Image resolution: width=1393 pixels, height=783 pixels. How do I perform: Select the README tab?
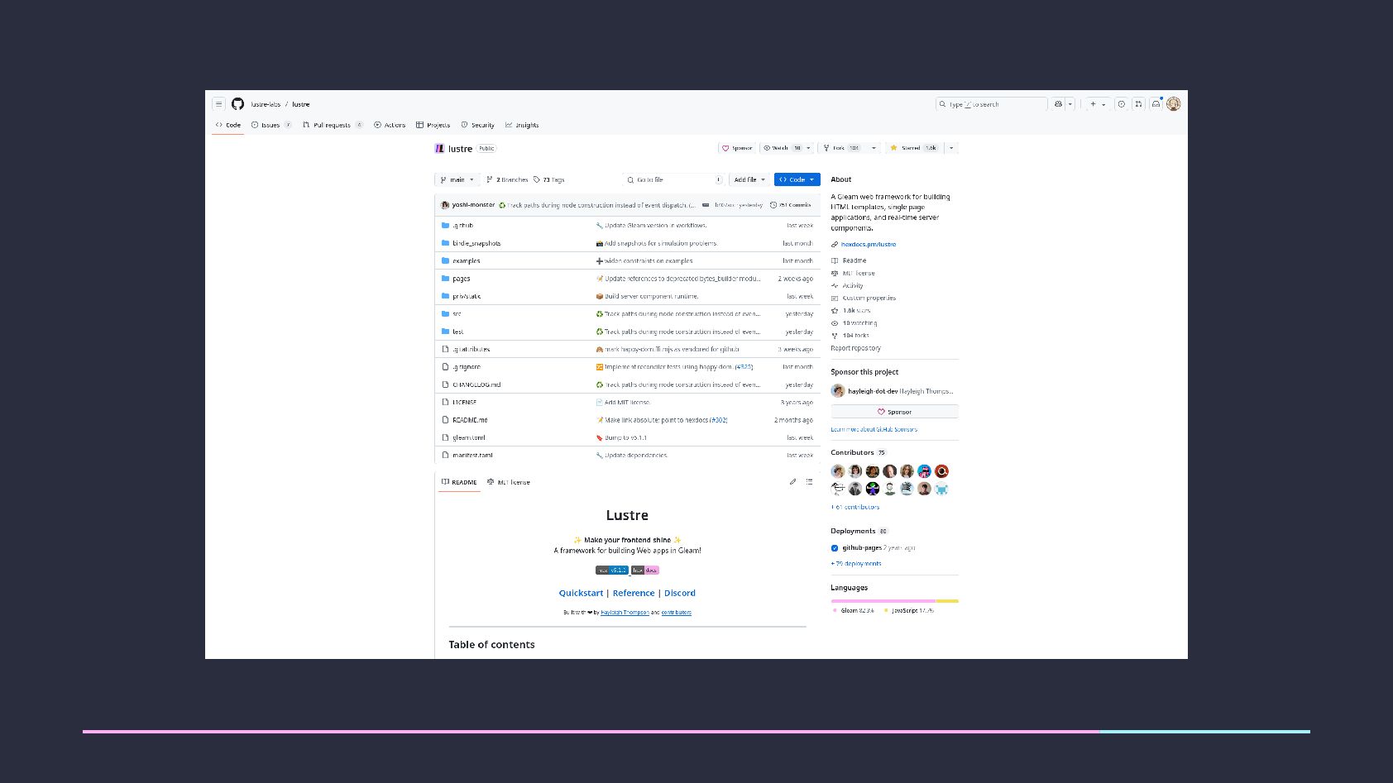(x=459, y=482)
